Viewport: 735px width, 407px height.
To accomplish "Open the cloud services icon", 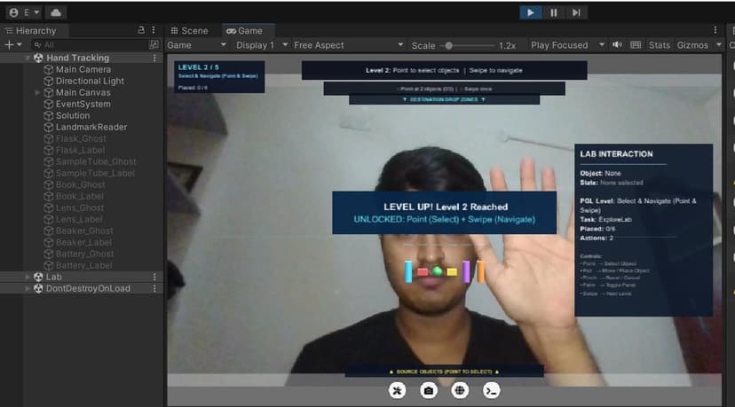I will pyautogui.click(x=56, y=12).
